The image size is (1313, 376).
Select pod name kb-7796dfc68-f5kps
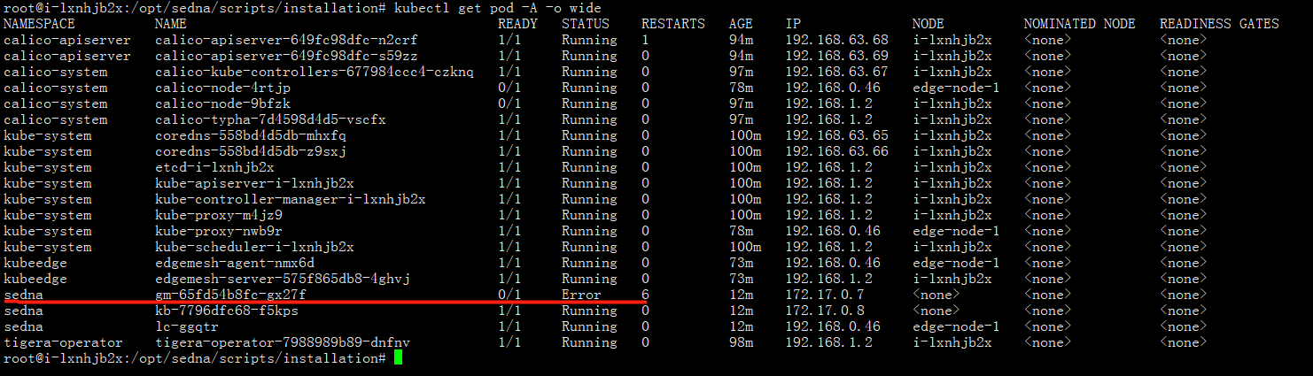(227, 311)
